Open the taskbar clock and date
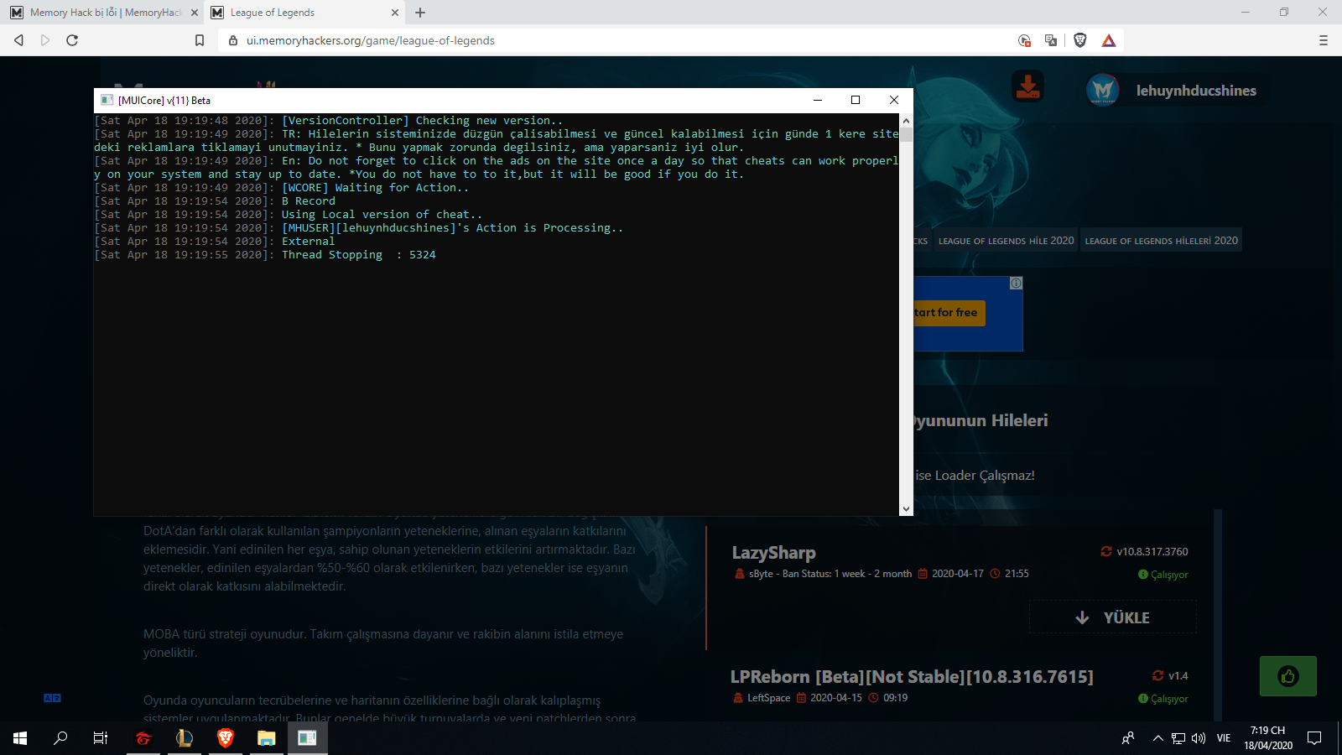 tap(1267, 738)
